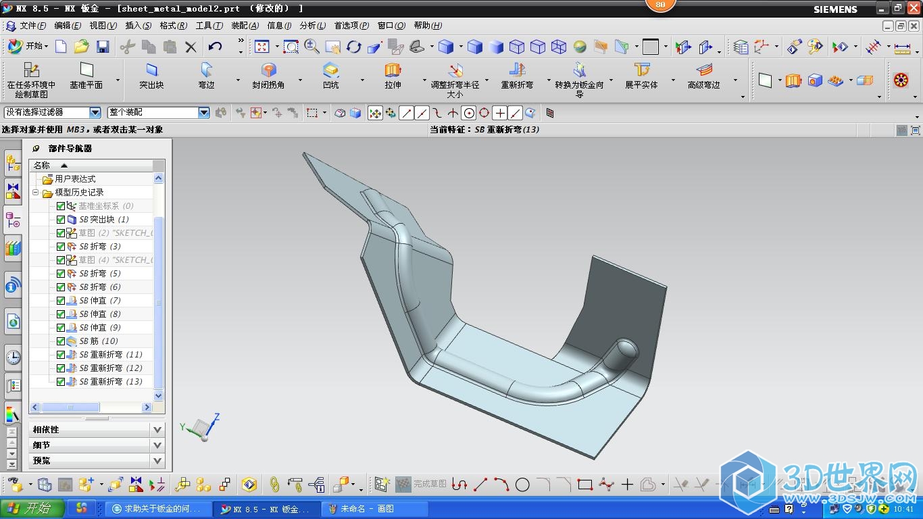Start the 封闭拐角 closed corner tool
Image resolution: width=923 pixels, height=519 pixels.
268,76
